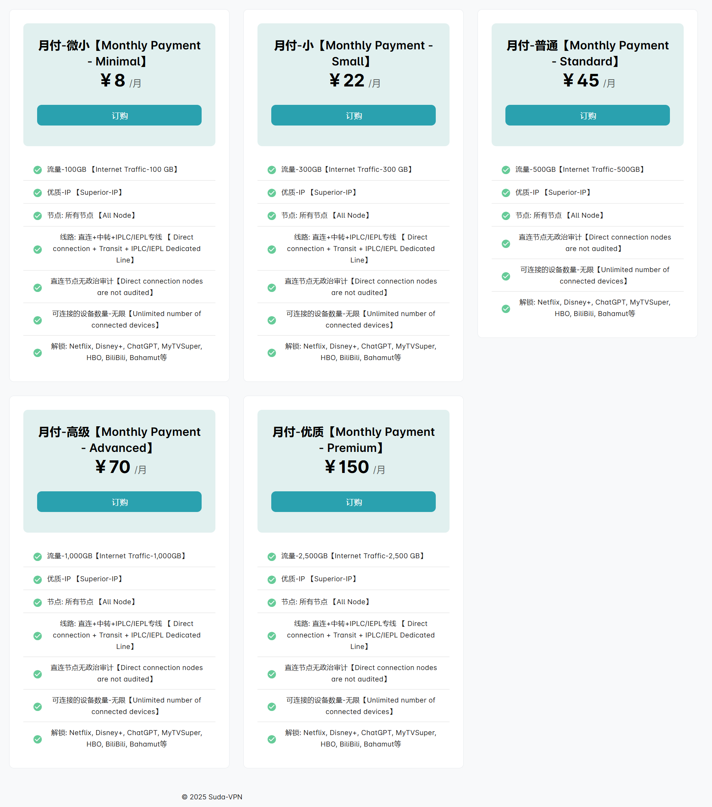The height and width of the screenshot is (807, 712).
Task: Click check icon beside 流量-300GB traffic
Action: point(272,170)
